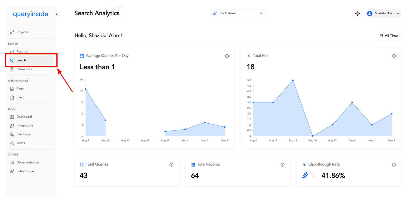Click the Total Queries value 43

coord(83,176)
